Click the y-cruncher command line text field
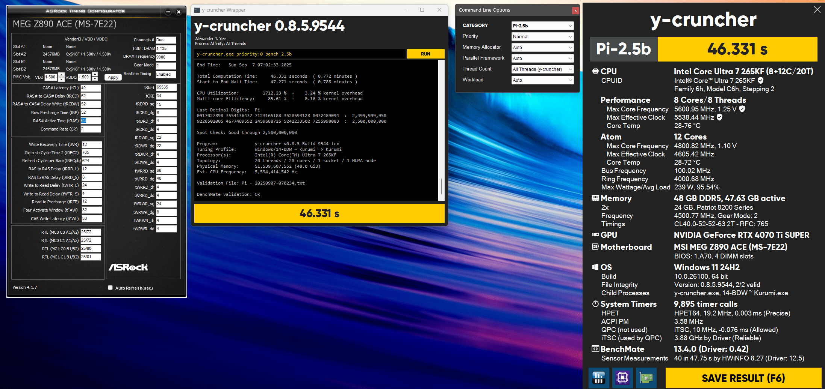Viewport: 825px width, 389px height. pyautogui.click(x=300, y=54)
